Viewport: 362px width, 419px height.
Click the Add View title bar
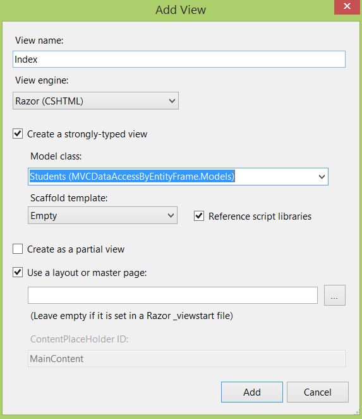coord(181,10)
